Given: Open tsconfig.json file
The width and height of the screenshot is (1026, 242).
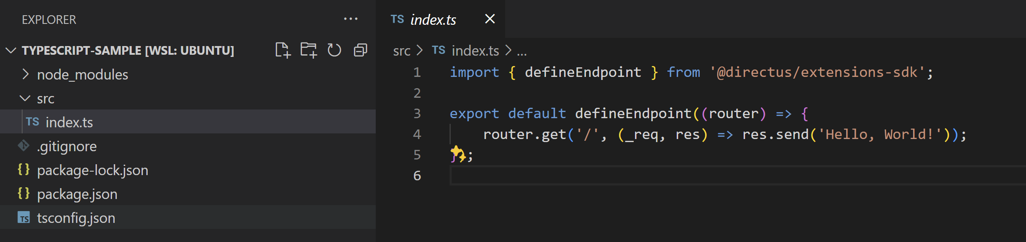Looking at the screenshot, I should pyautogui.click(x=188, y=218).
